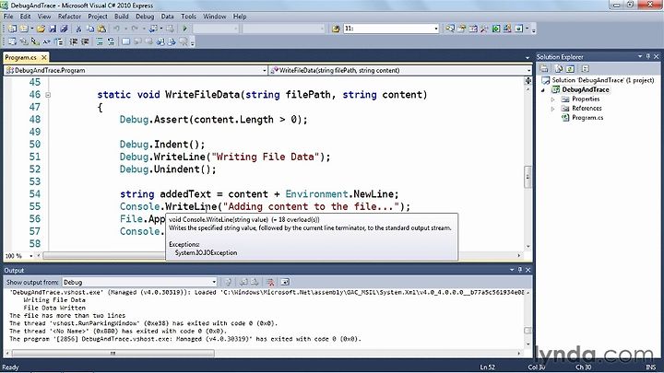Collapse the WriteFileData method outline
Viewport: 664px width, 373px height.
(48, 95)
